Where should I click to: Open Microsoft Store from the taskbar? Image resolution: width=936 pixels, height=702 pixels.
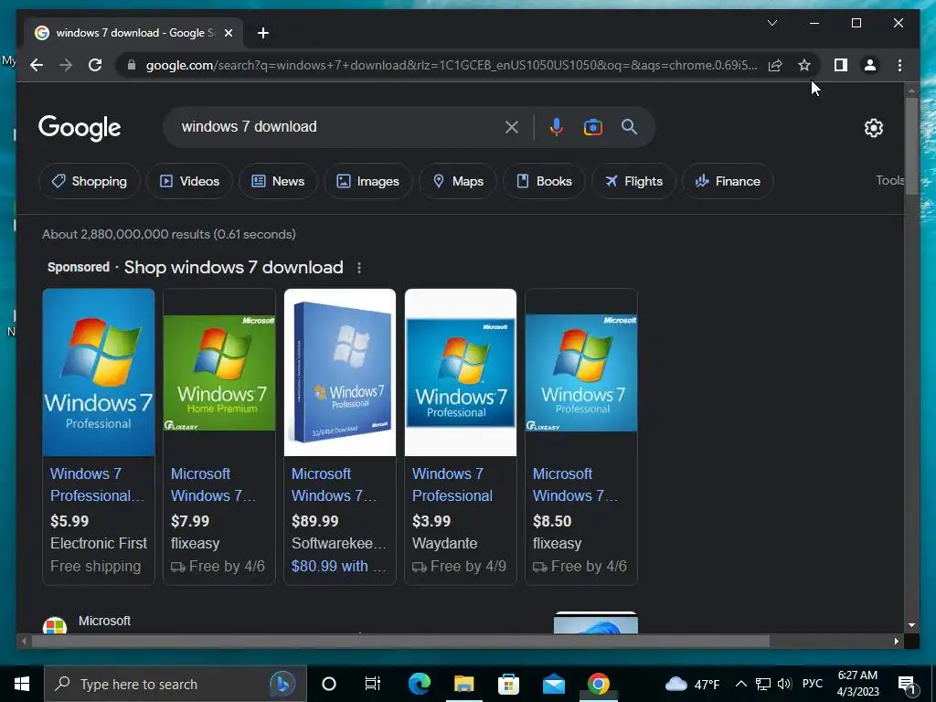coord(508,684)
